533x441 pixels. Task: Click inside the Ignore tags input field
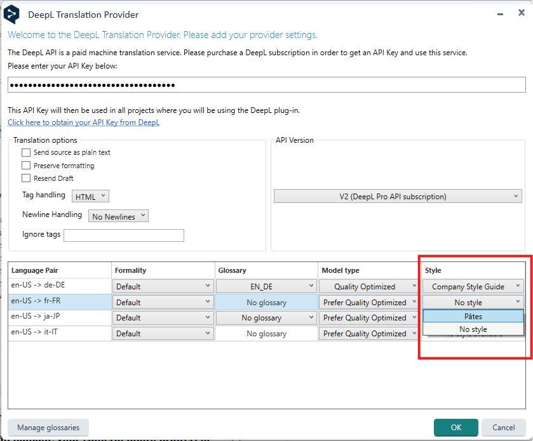click(x=123, y=235)
